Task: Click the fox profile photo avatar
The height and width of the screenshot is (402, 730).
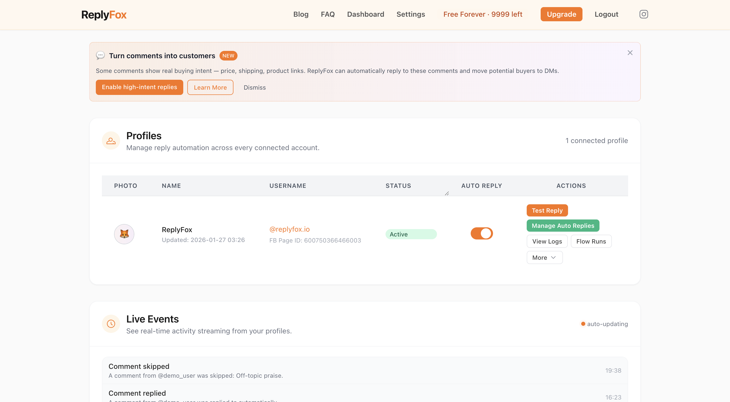Action: coord(124,234)
